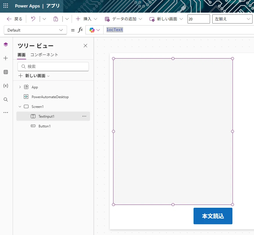Click the paste clipboard icon

click(x=56, y=19)
